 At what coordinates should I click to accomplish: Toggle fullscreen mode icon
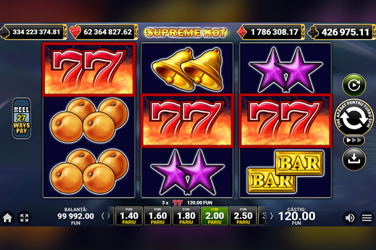tap(25, 218)
